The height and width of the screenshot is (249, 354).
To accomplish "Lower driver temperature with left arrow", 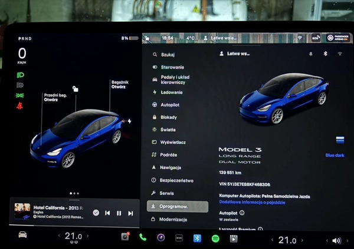I will tap(59, 235).
